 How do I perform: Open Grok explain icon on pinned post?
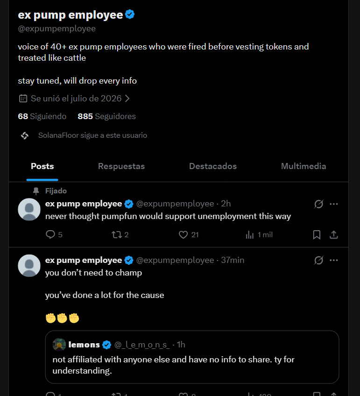pyautogui.click(x=318, y=204)
